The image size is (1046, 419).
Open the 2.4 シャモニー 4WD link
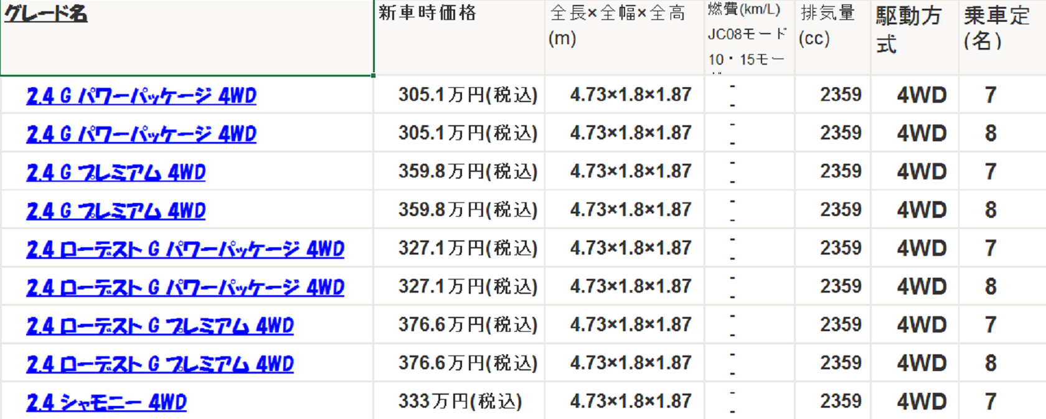(x=106, y=403)
